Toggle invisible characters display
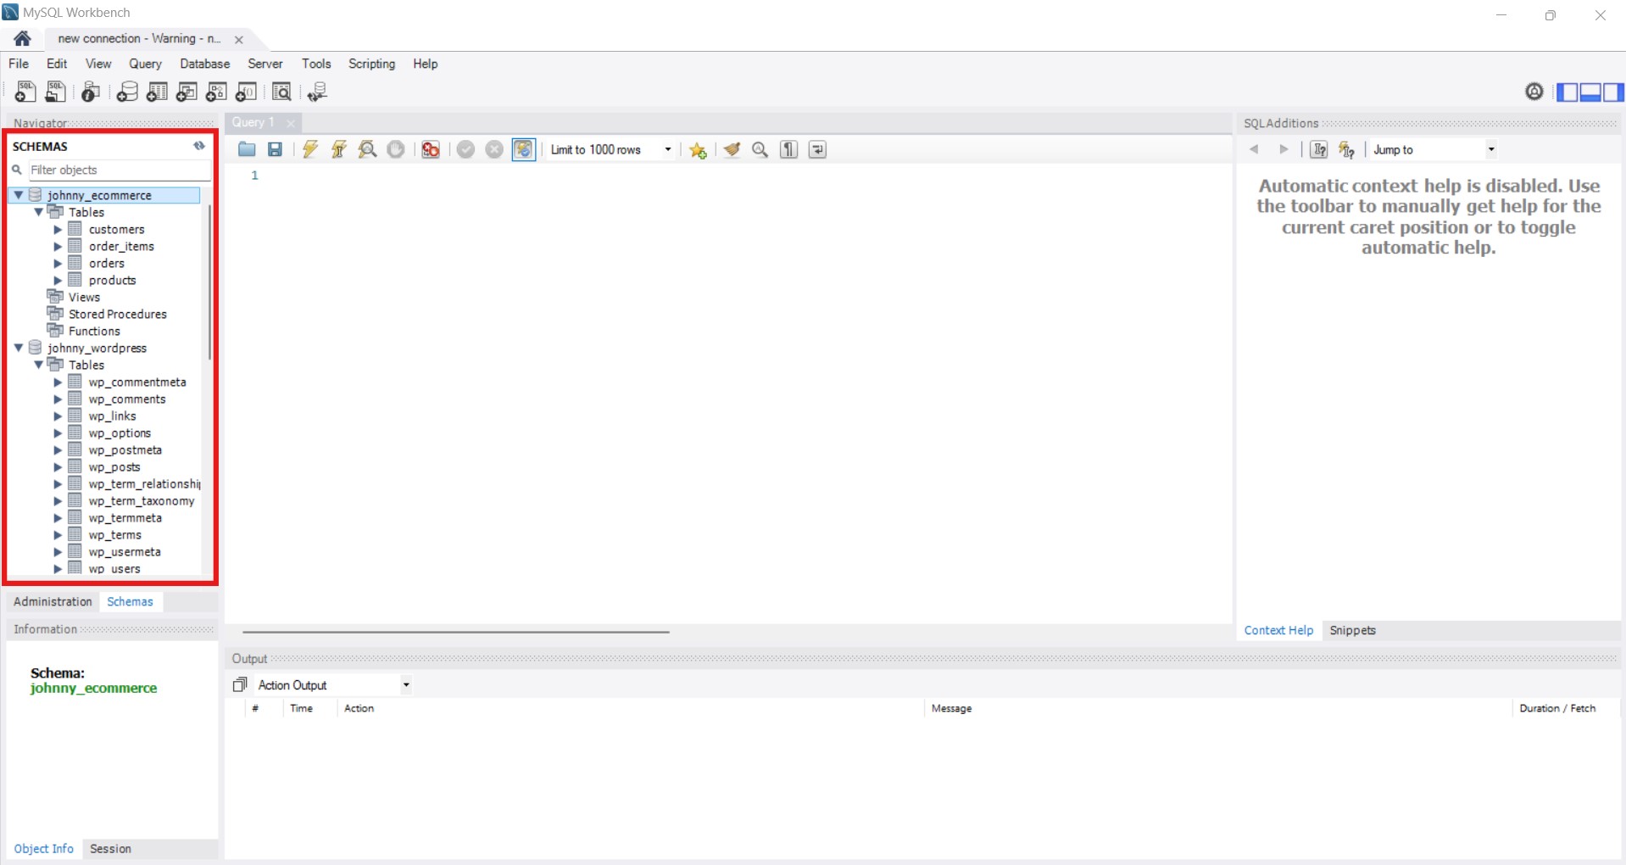The height and width of the screenshot is (865, 1626). [x=788, y=150]
